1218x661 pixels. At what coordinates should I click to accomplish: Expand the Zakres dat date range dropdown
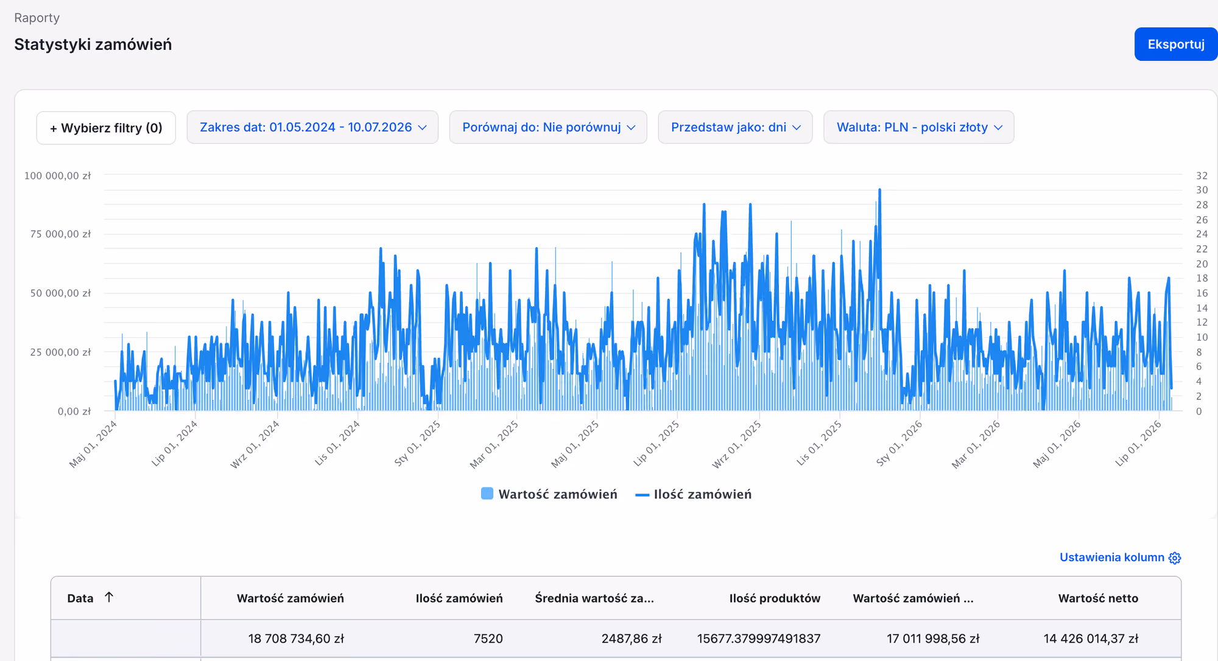(312, 127)
